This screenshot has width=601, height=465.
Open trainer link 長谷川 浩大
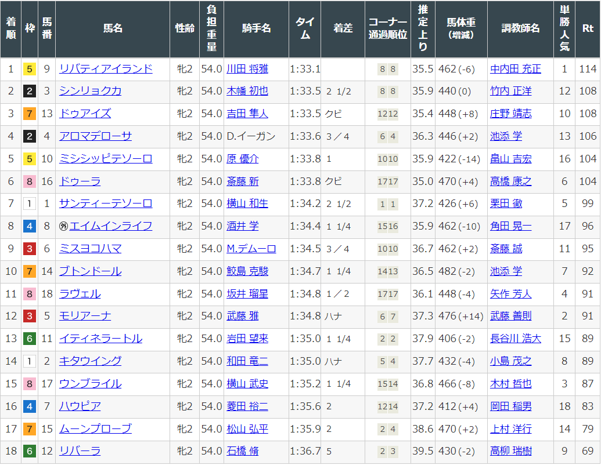[x=516, y=339]
